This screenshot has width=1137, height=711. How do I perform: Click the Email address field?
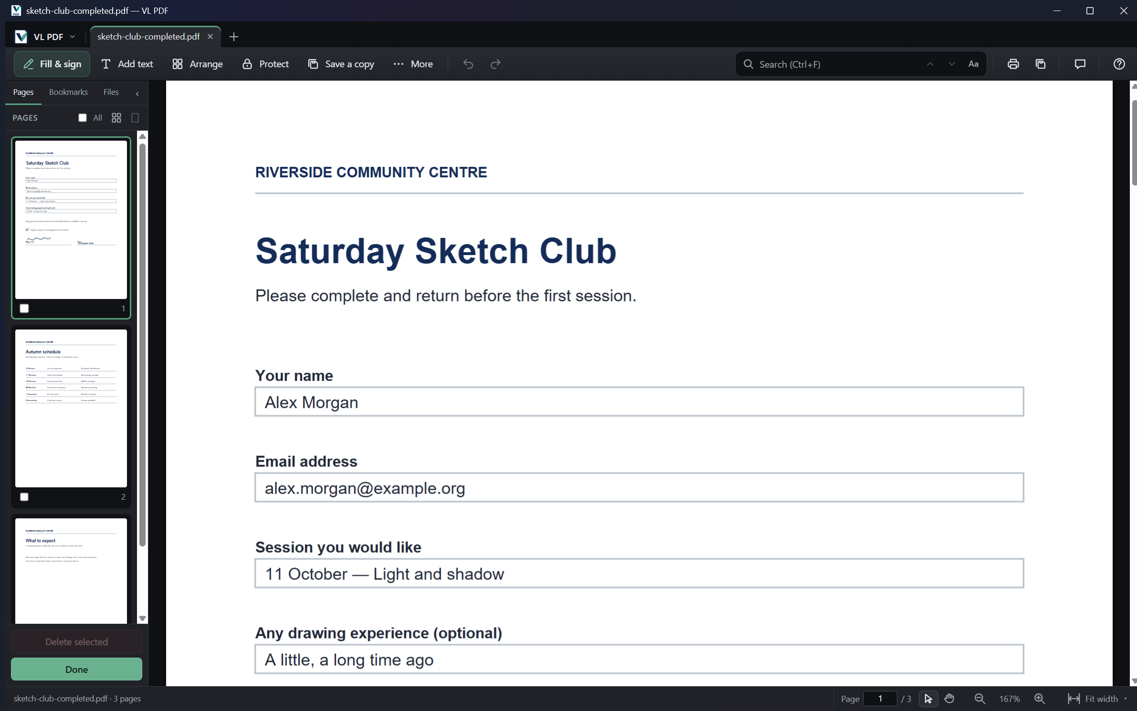tap(639, 487)
